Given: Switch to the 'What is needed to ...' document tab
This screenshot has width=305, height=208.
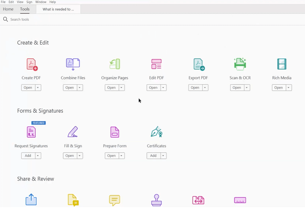Looking at the screenshot, I should pyautogui.click(x=58, y=9).
